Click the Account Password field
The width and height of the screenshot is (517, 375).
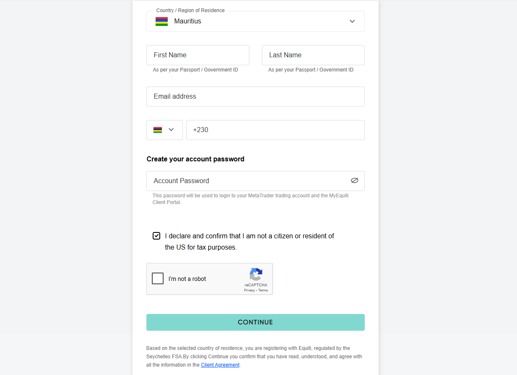click(x=256, y=181)
